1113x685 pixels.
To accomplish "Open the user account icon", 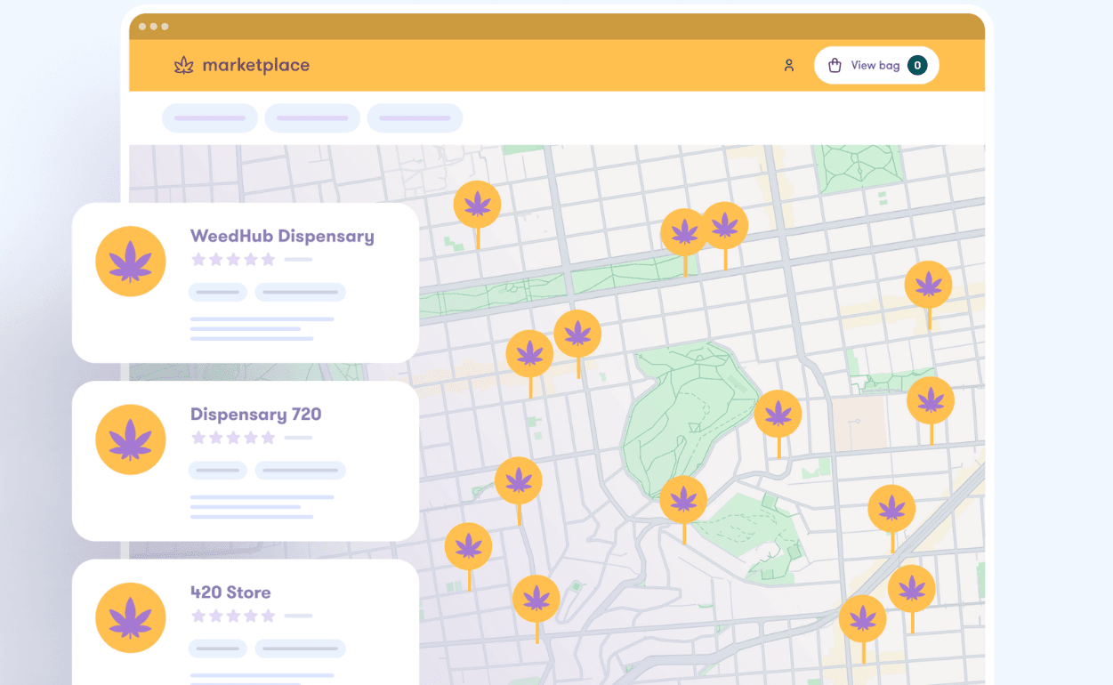I will coord(789,65).
